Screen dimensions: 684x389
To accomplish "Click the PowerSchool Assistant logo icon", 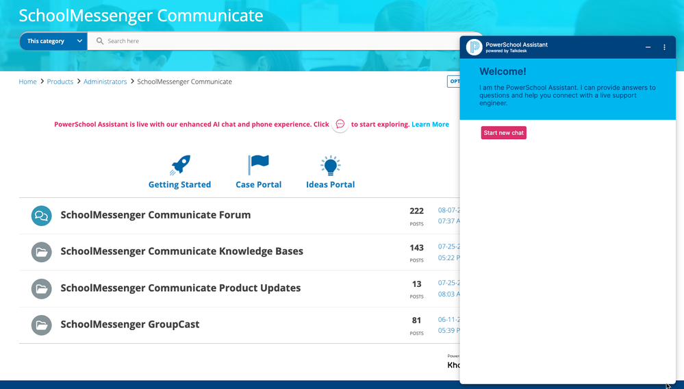I will tap(474, 47).
